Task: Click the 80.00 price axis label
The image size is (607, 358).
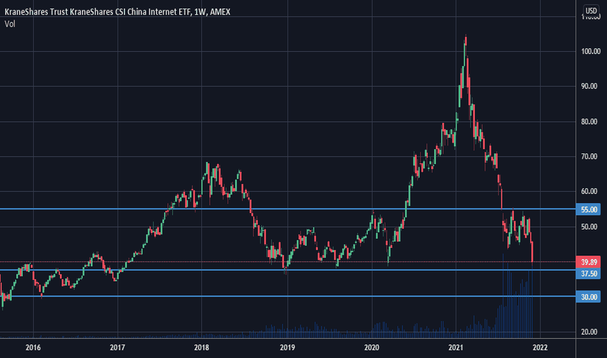Action: point(589,122)
